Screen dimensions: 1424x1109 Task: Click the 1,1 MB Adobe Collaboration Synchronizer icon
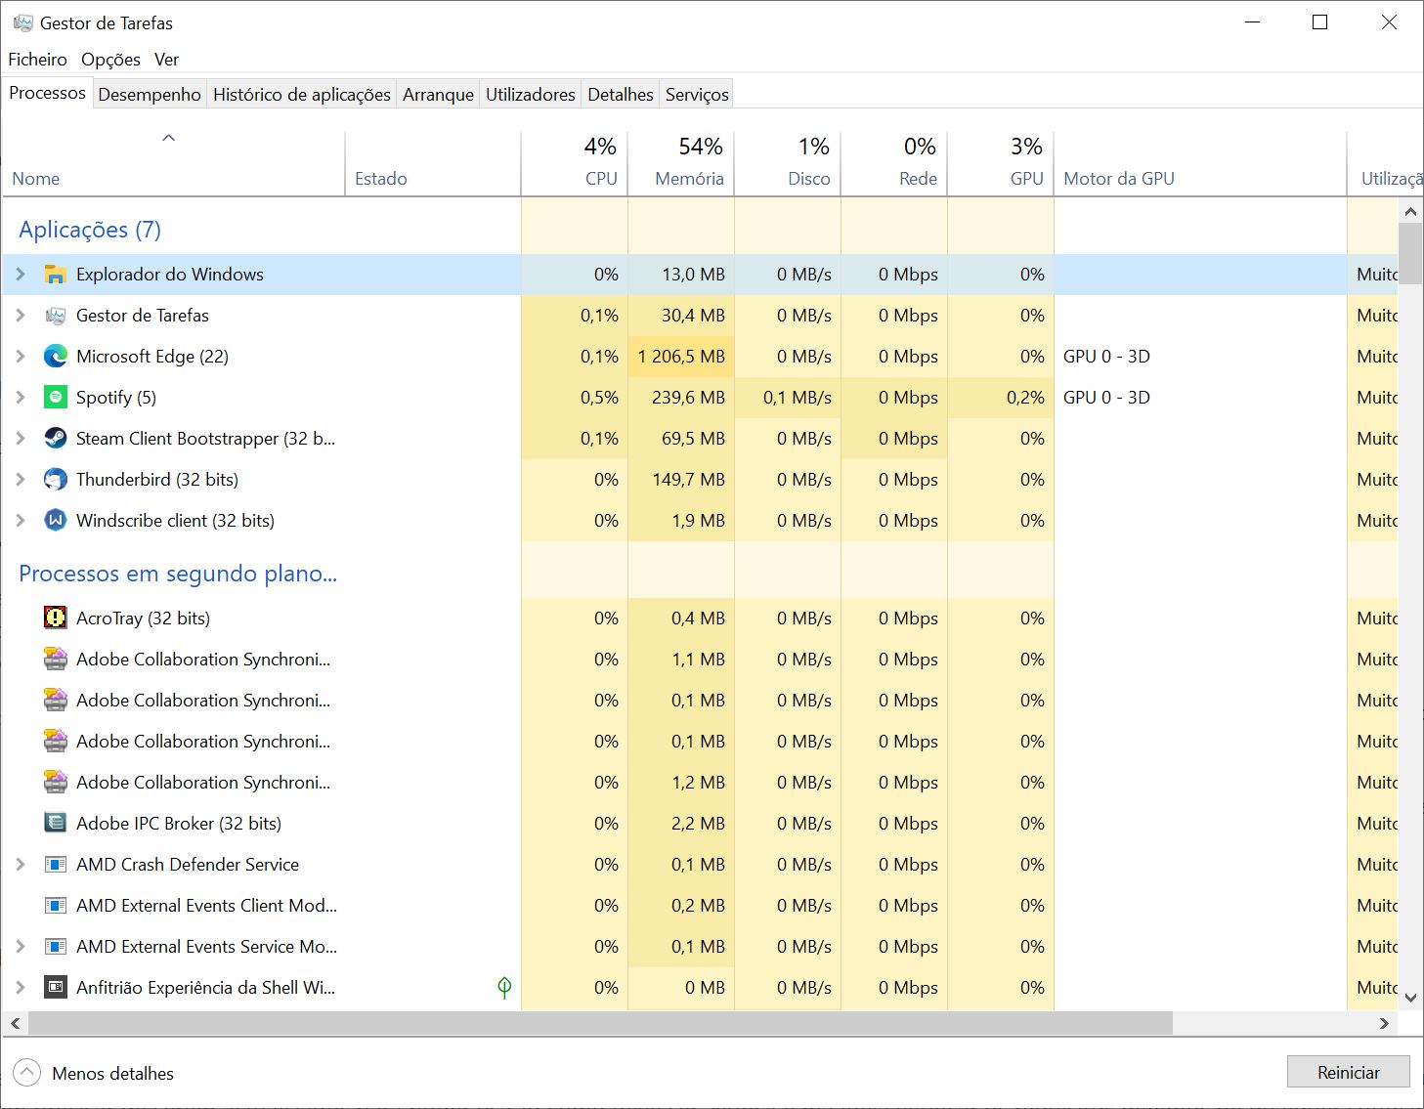[56, 660]
